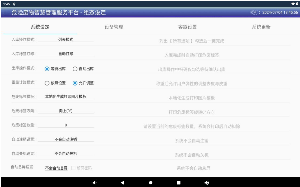
Task: Tap the Android back navigation icon
Action: pyautogui.click(x=122, y=182)
